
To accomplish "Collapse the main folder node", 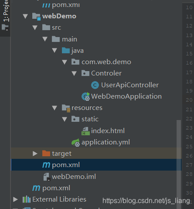I will [x=45, y=39].
